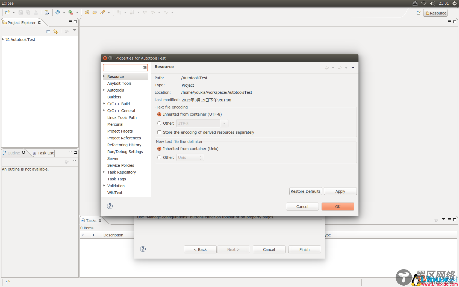The image size is (459, 287).
Task: Click the Print toolbar icon
Action: [x=36, y=13]
